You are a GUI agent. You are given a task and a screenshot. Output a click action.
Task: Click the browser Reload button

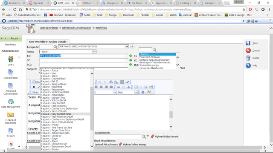point(15,9)
